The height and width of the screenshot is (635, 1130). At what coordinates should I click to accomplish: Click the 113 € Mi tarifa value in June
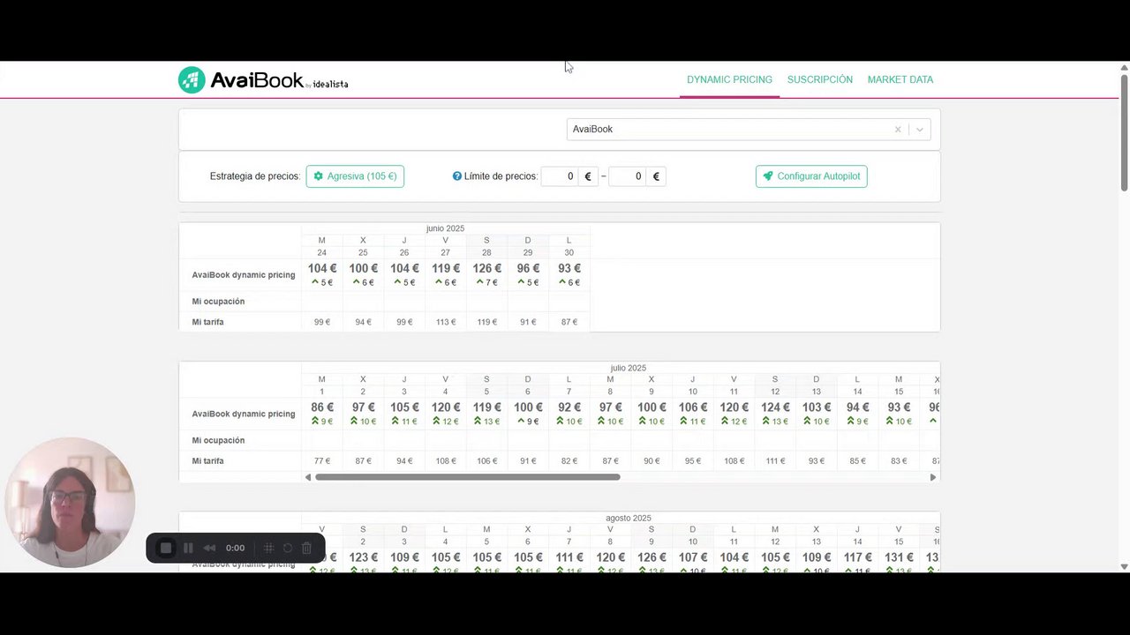[x=446, y=322]
